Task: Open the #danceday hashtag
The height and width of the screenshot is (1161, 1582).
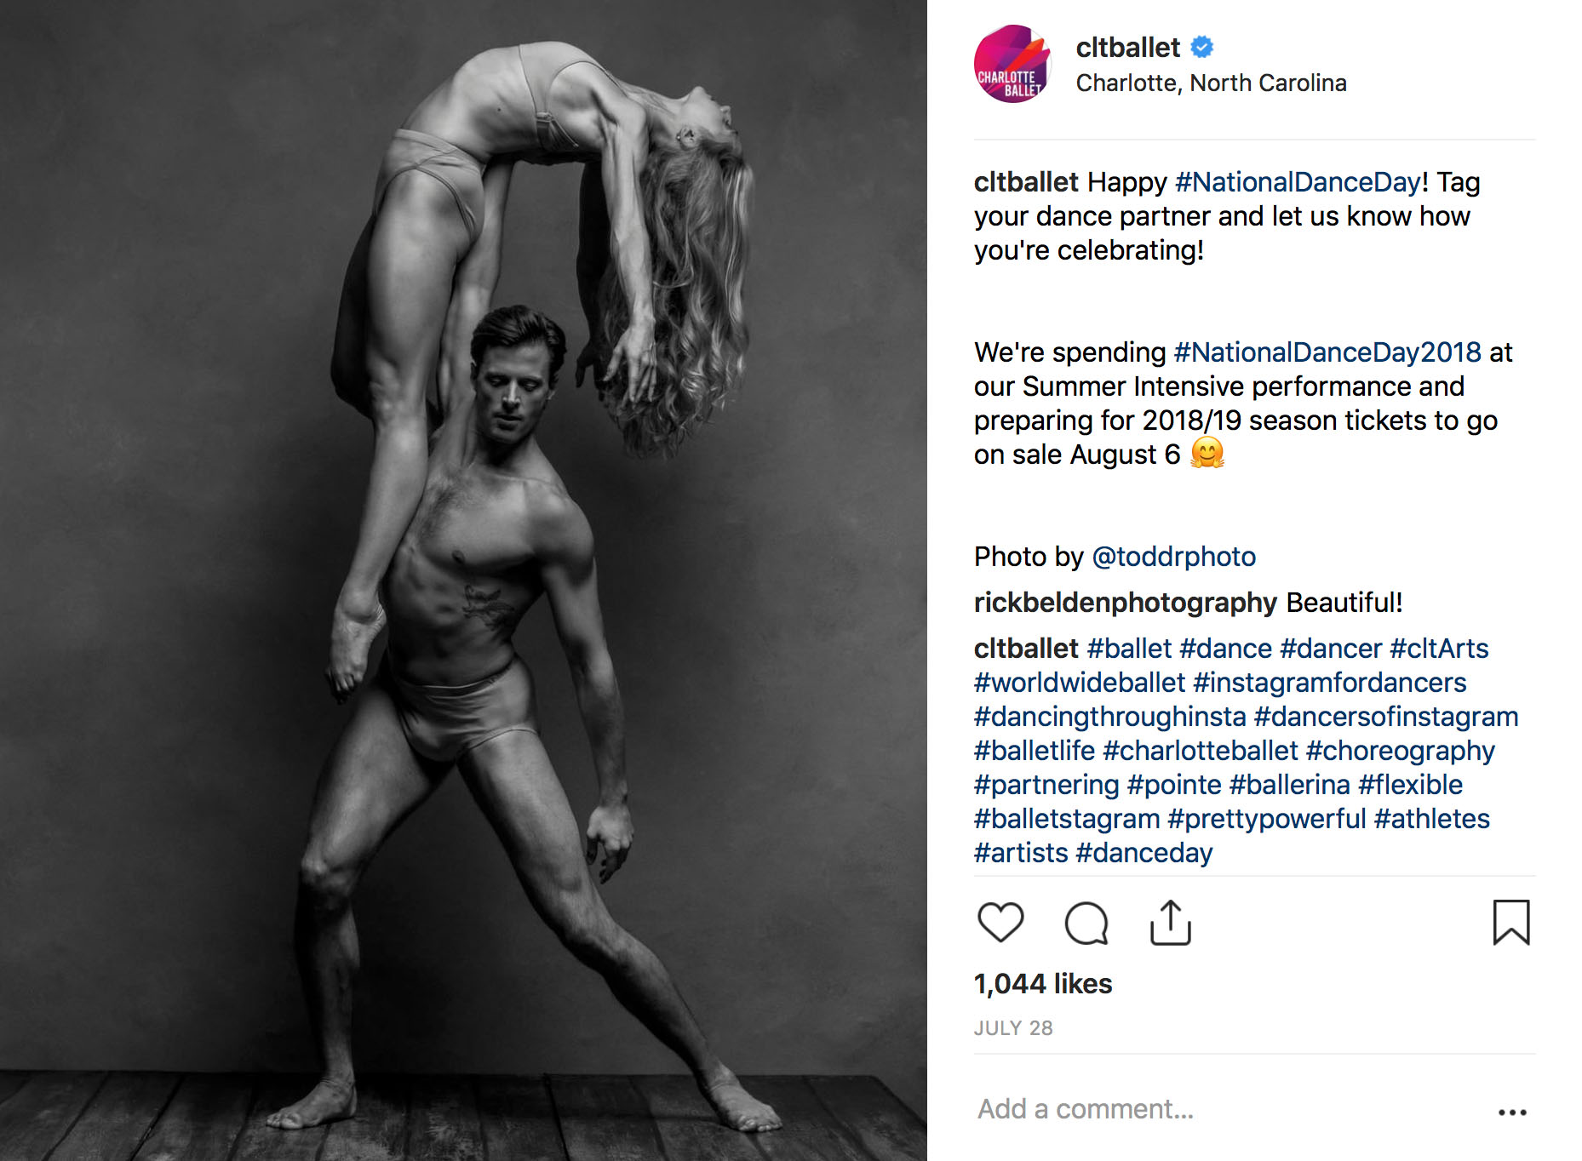Action: pyautogui.click(x=1144, y=853)
